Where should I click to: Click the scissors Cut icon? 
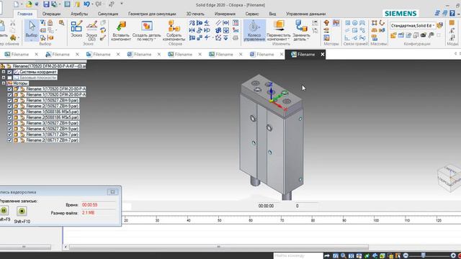point(12,23)
